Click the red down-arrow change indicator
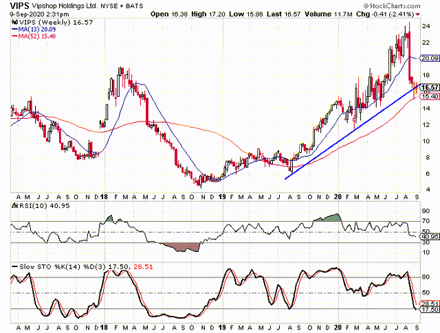 click(418, 14)
